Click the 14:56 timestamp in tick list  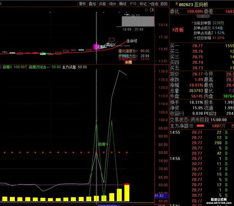pos(175,159)
